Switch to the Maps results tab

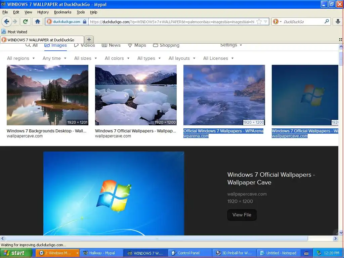point(137,45)
